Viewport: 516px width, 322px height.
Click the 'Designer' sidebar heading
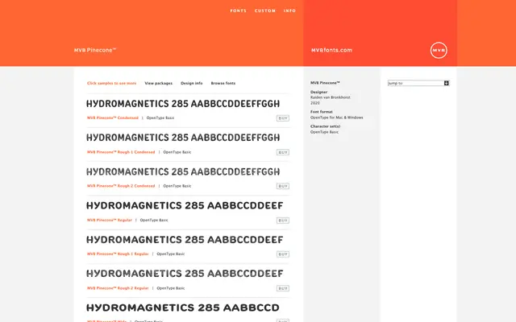click(x=319, y=92)
